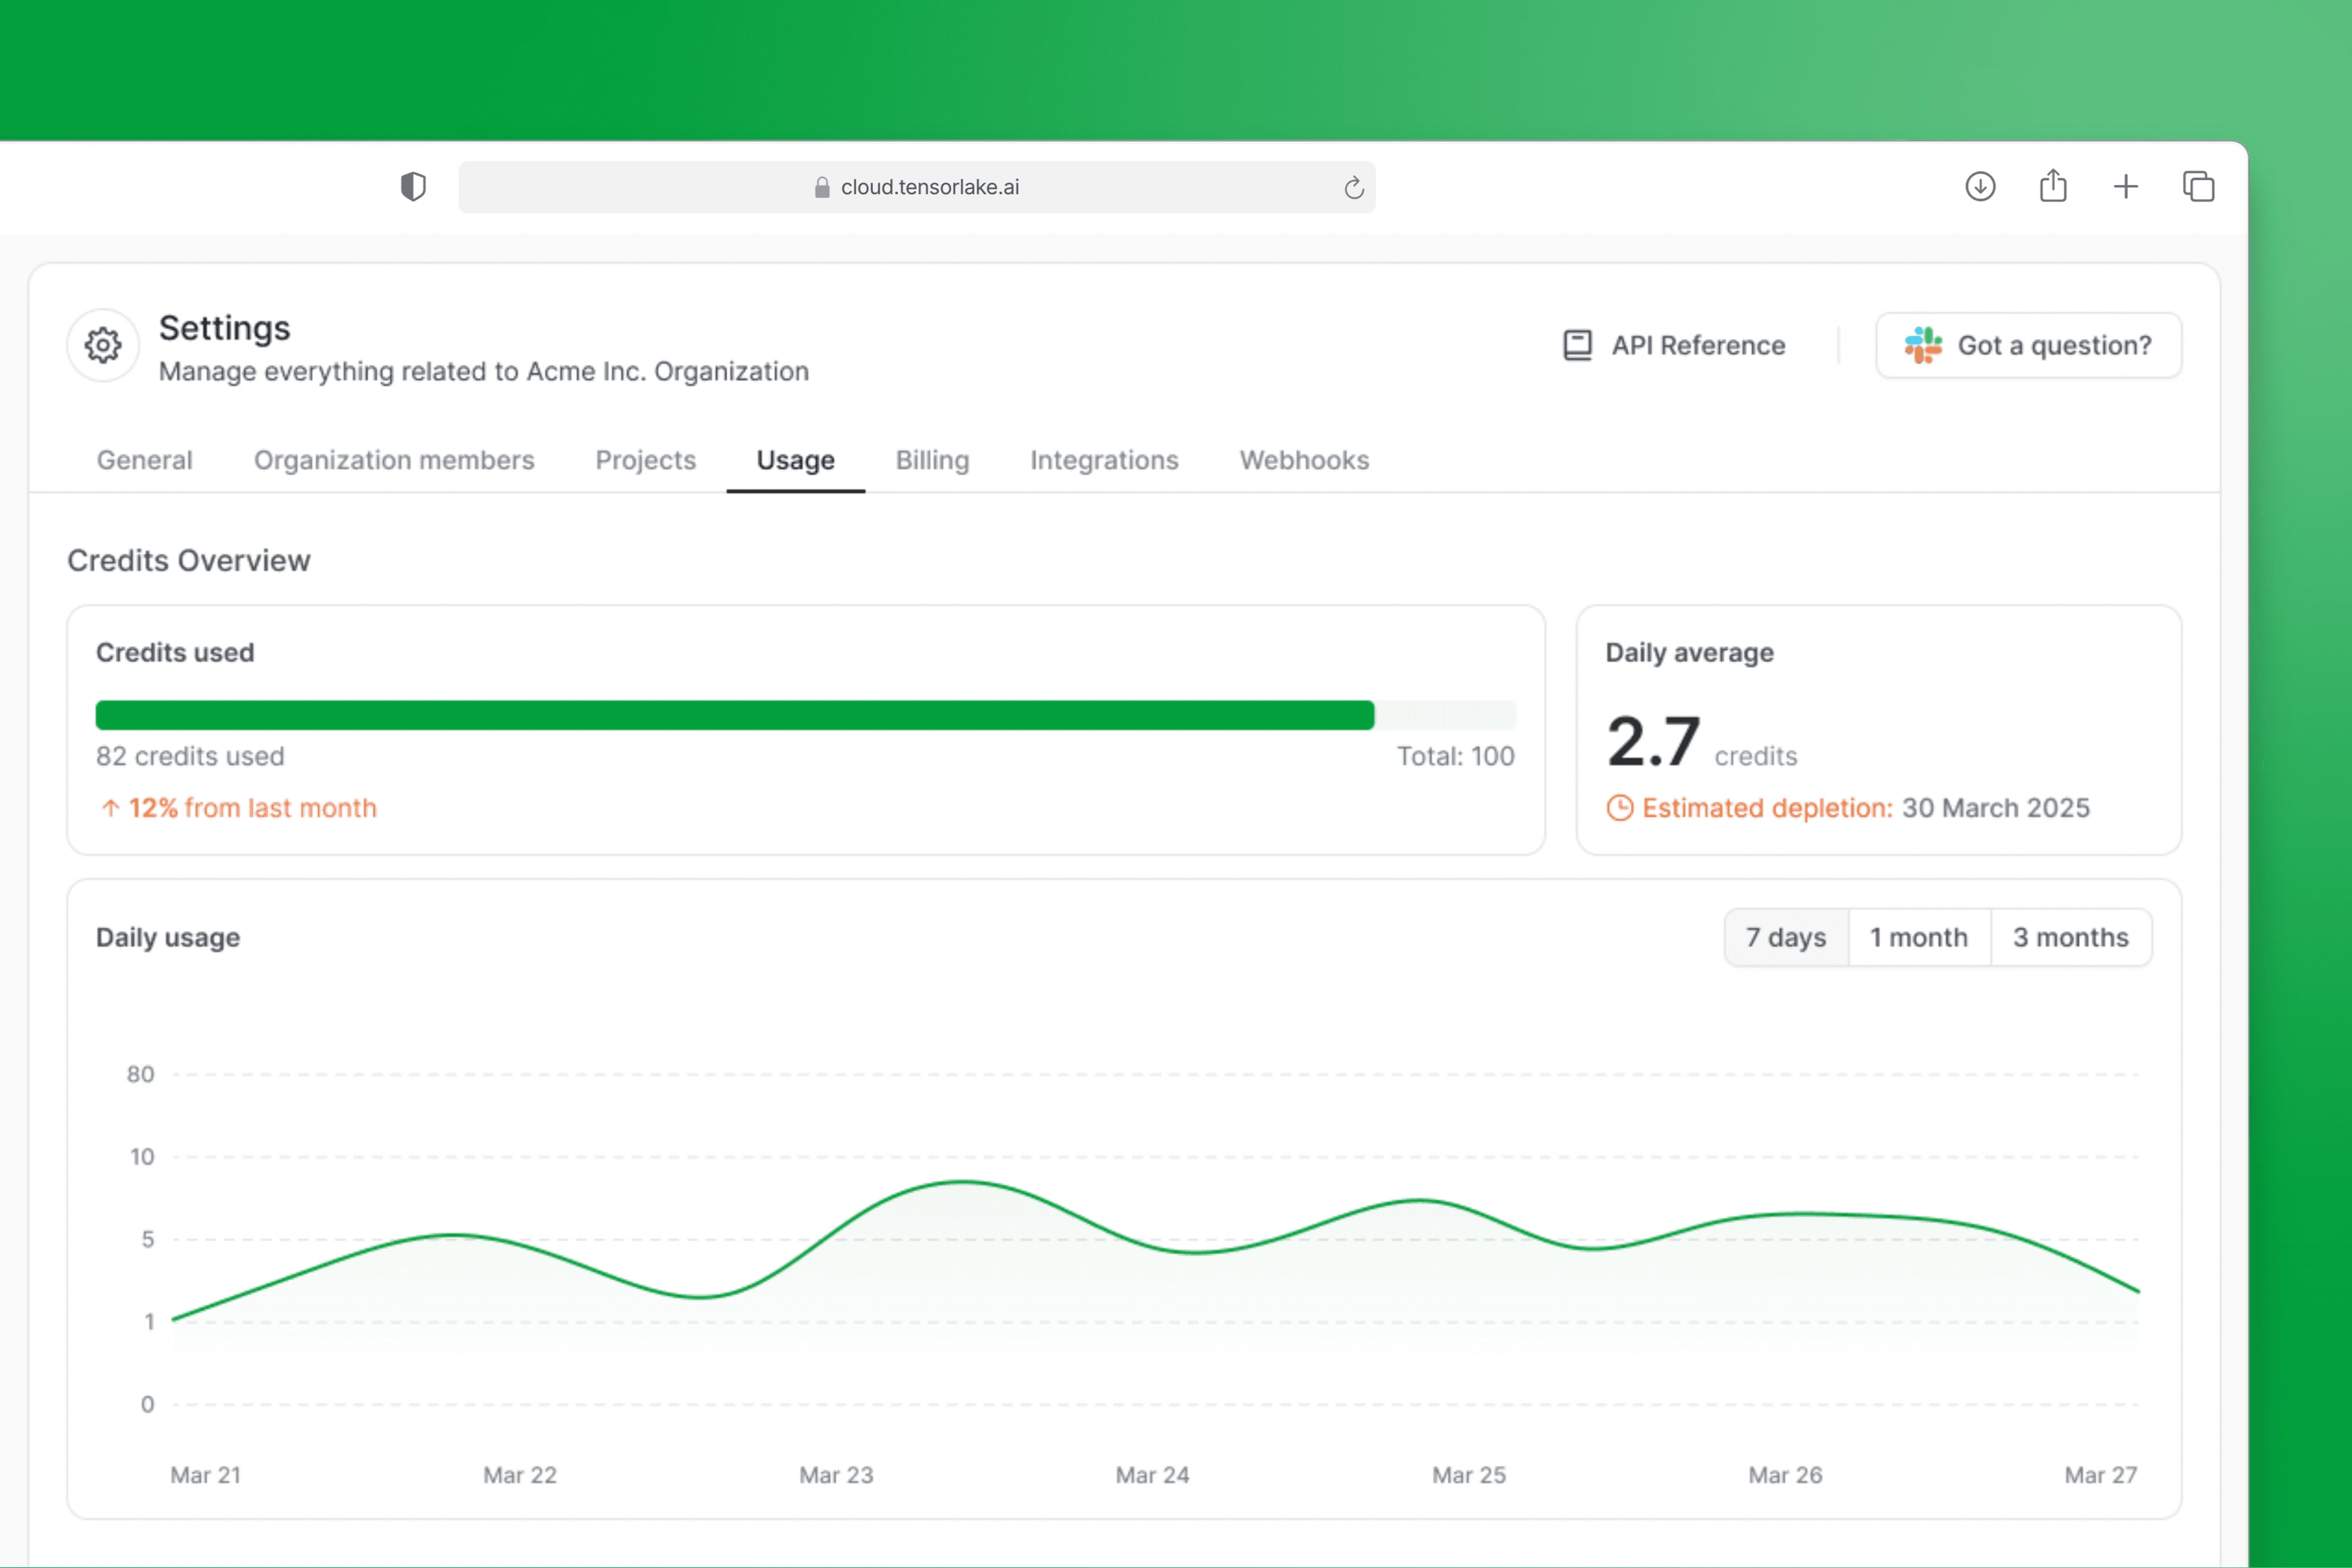Show tab overview icon
The width and height of the screenshot is (2352, 1568).
click(x=2198, y=187)
